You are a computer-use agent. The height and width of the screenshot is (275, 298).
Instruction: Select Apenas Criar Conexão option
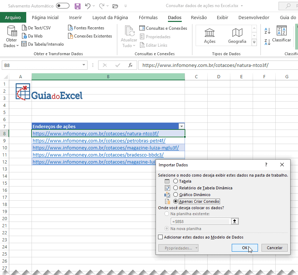click(x=175, y=201)
